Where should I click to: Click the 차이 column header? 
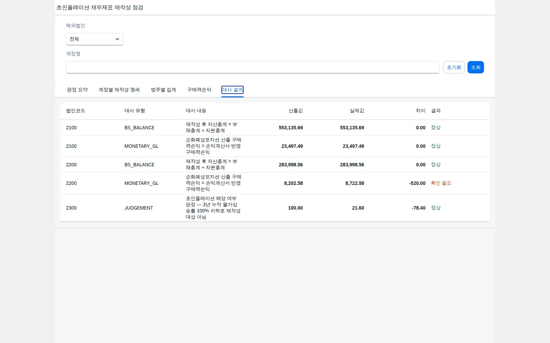click(x=421, y=111)
